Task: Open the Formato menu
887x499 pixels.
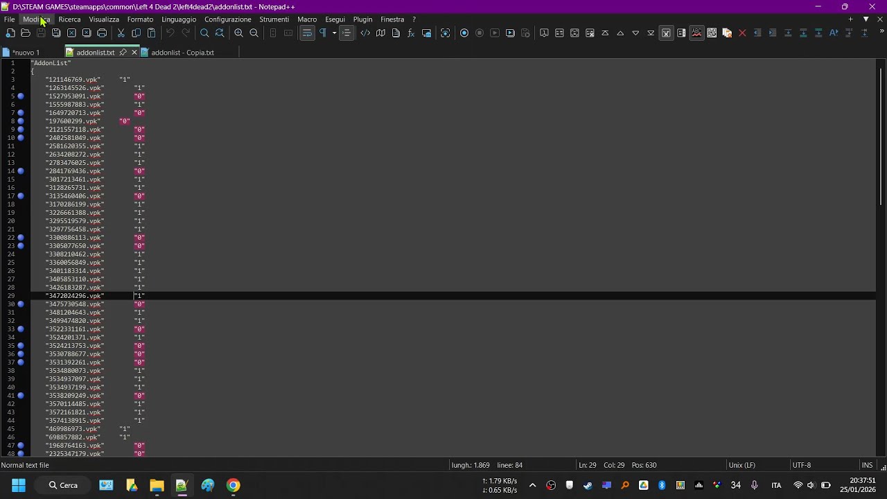Action: coord(140,19)
